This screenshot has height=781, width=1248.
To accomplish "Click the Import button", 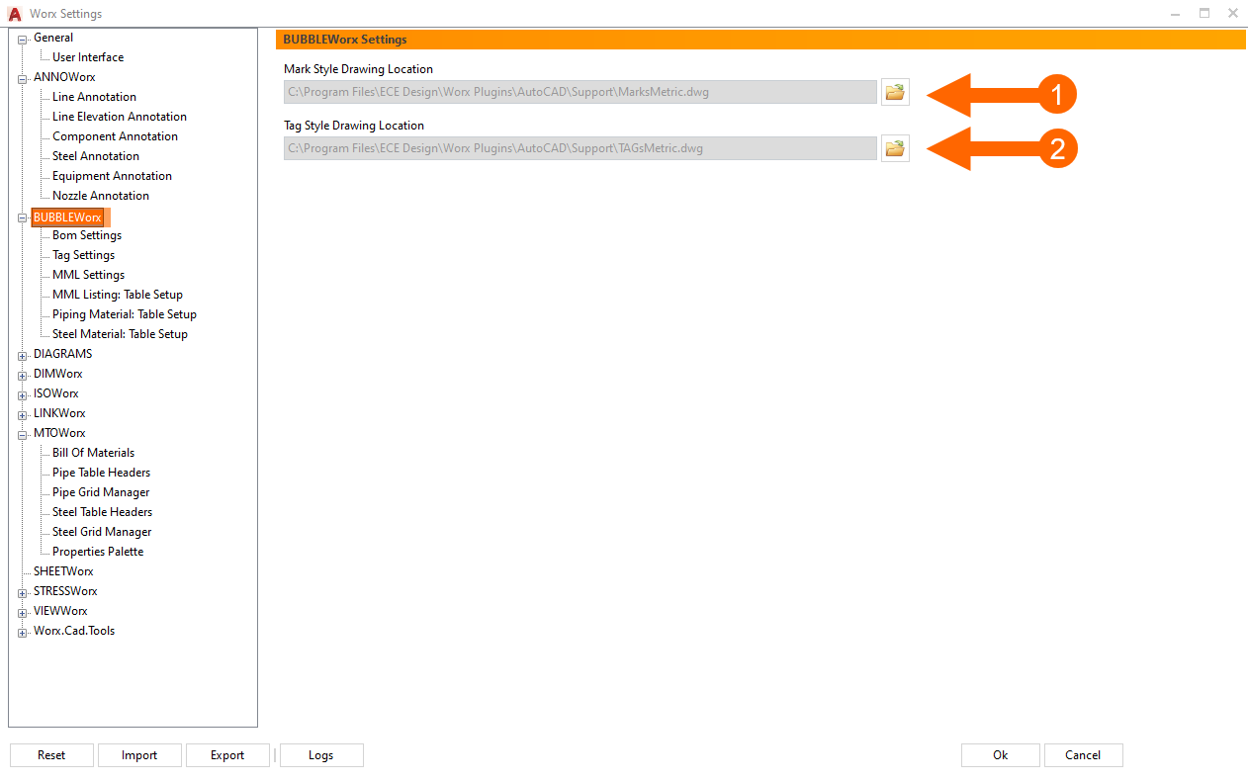I will (139, 755).
